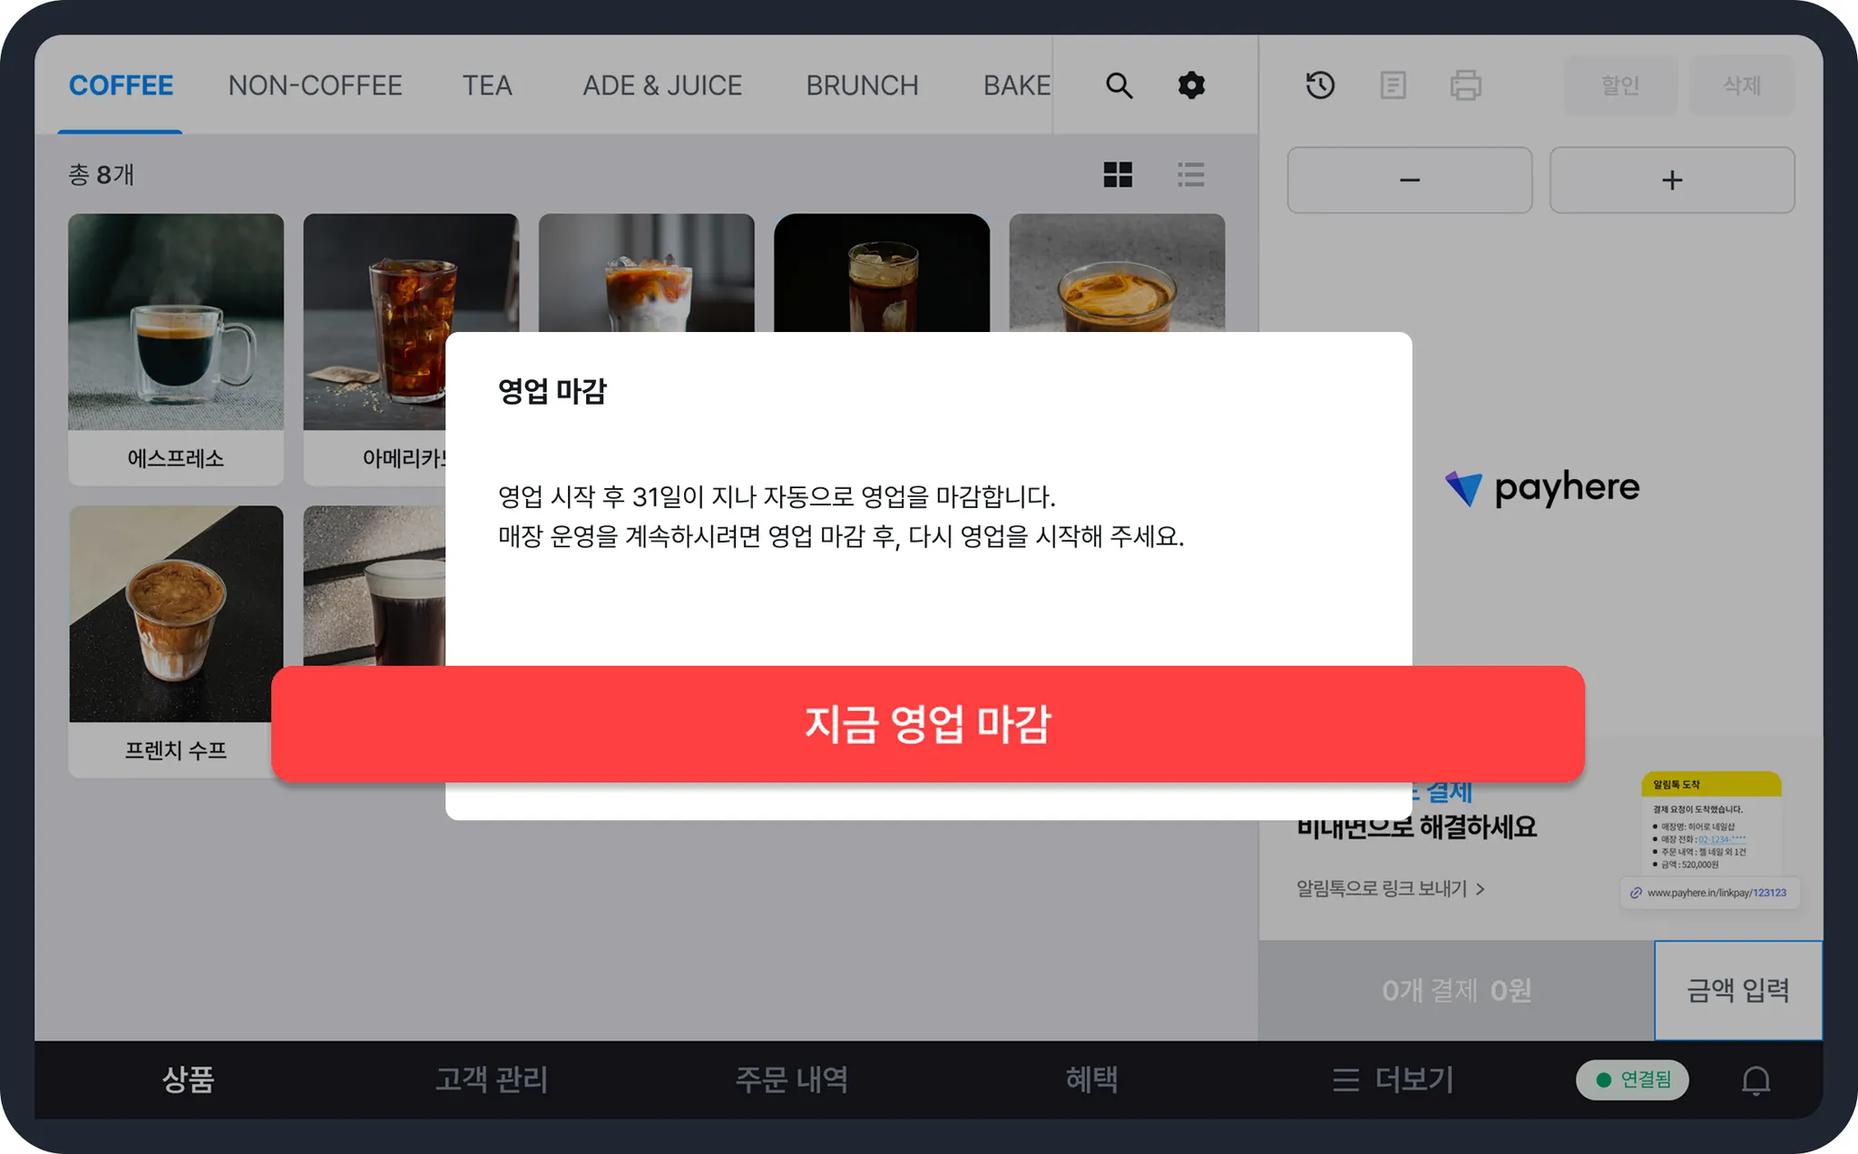The height and width of the screenshot is (1154, 1858).
Task: Select the NON-COFFEE category tab
Action: coord(315,85)
